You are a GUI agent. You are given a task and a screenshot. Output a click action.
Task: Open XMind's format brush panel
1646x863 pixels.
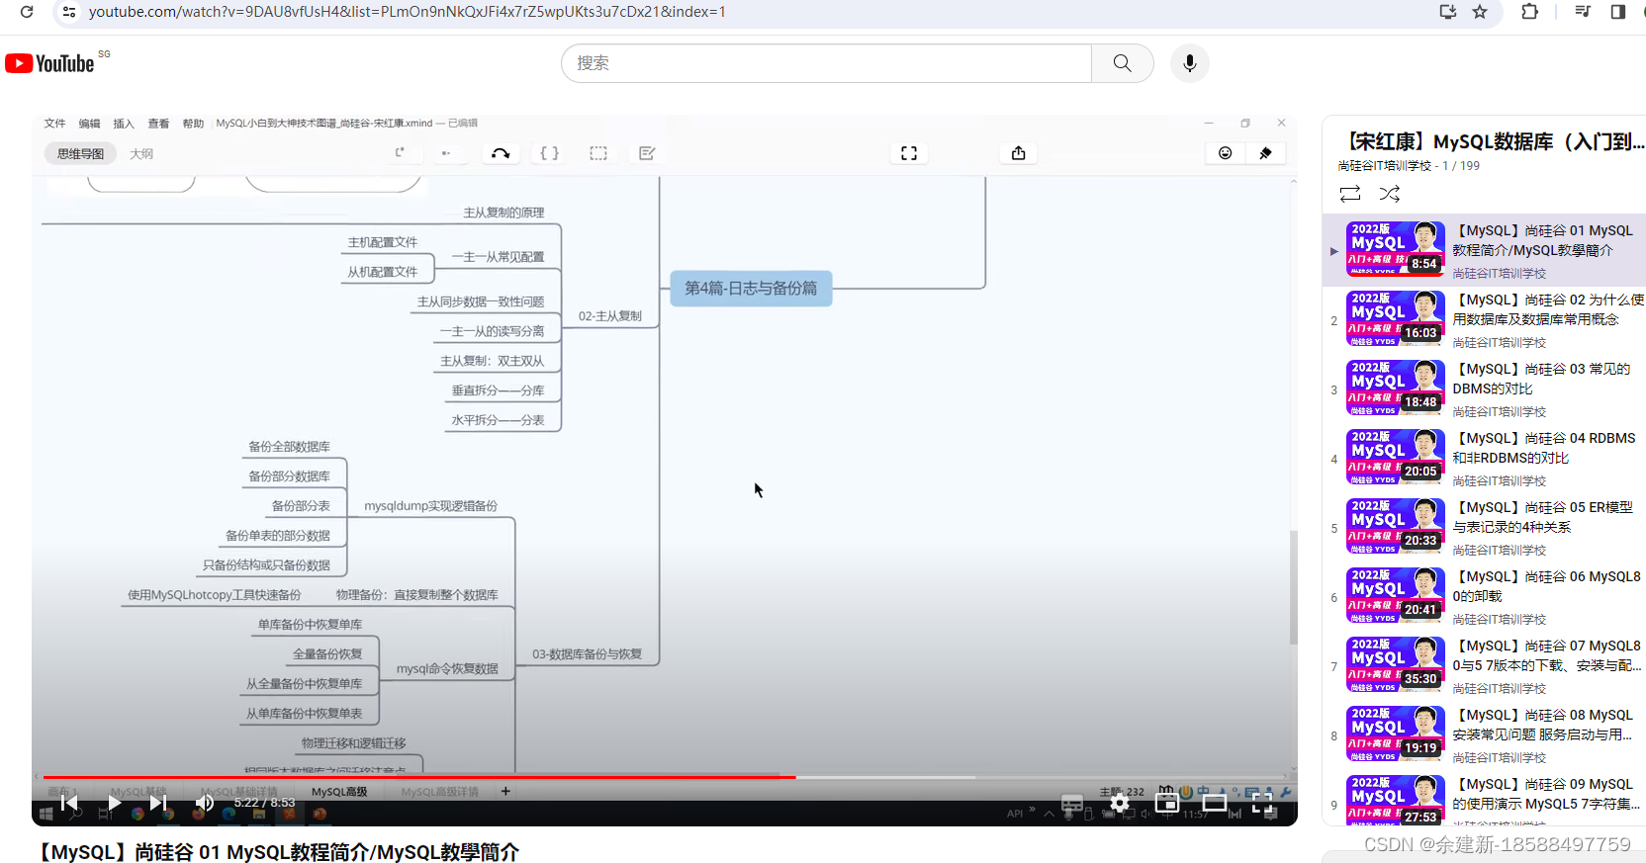(1265, 153)
